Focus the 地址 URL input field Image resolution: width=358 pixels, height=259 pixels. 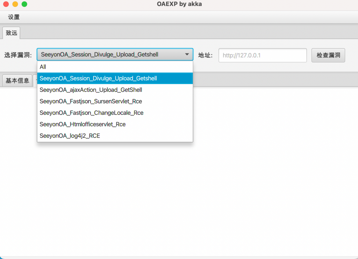pyautogui.click(x=263, y=55)
